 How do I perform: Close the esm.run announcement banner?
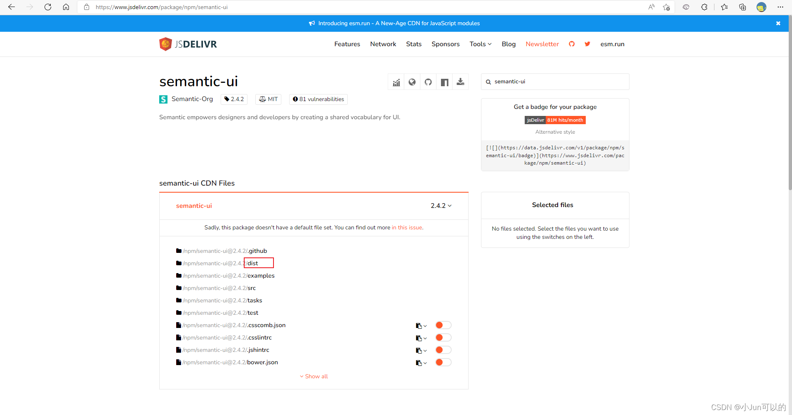[778, 24]
